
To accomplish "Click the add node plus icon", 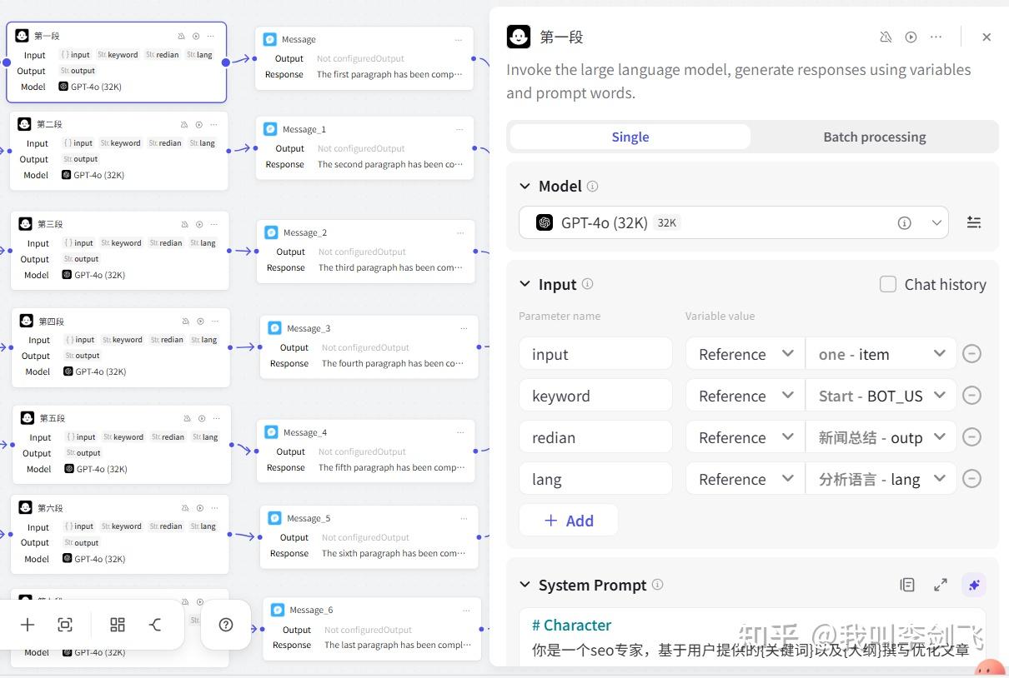I will [x=28, y=625].
